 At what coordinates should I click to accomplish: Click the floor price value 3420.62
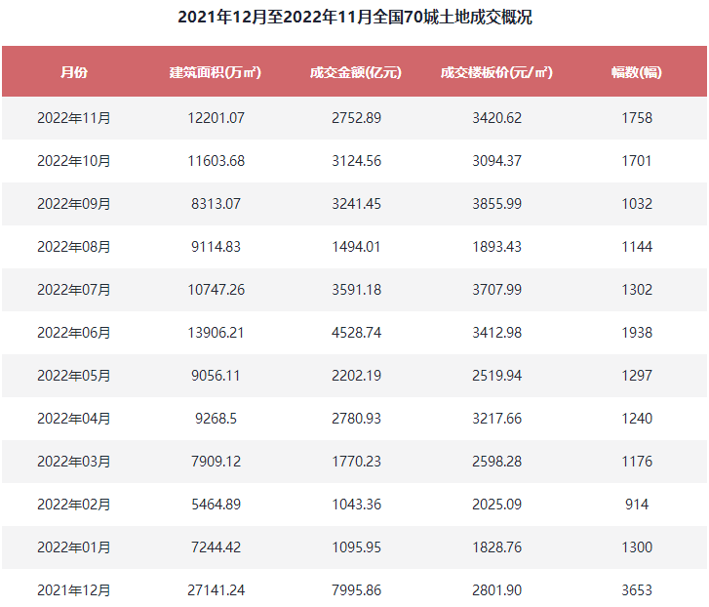(497, 118)
